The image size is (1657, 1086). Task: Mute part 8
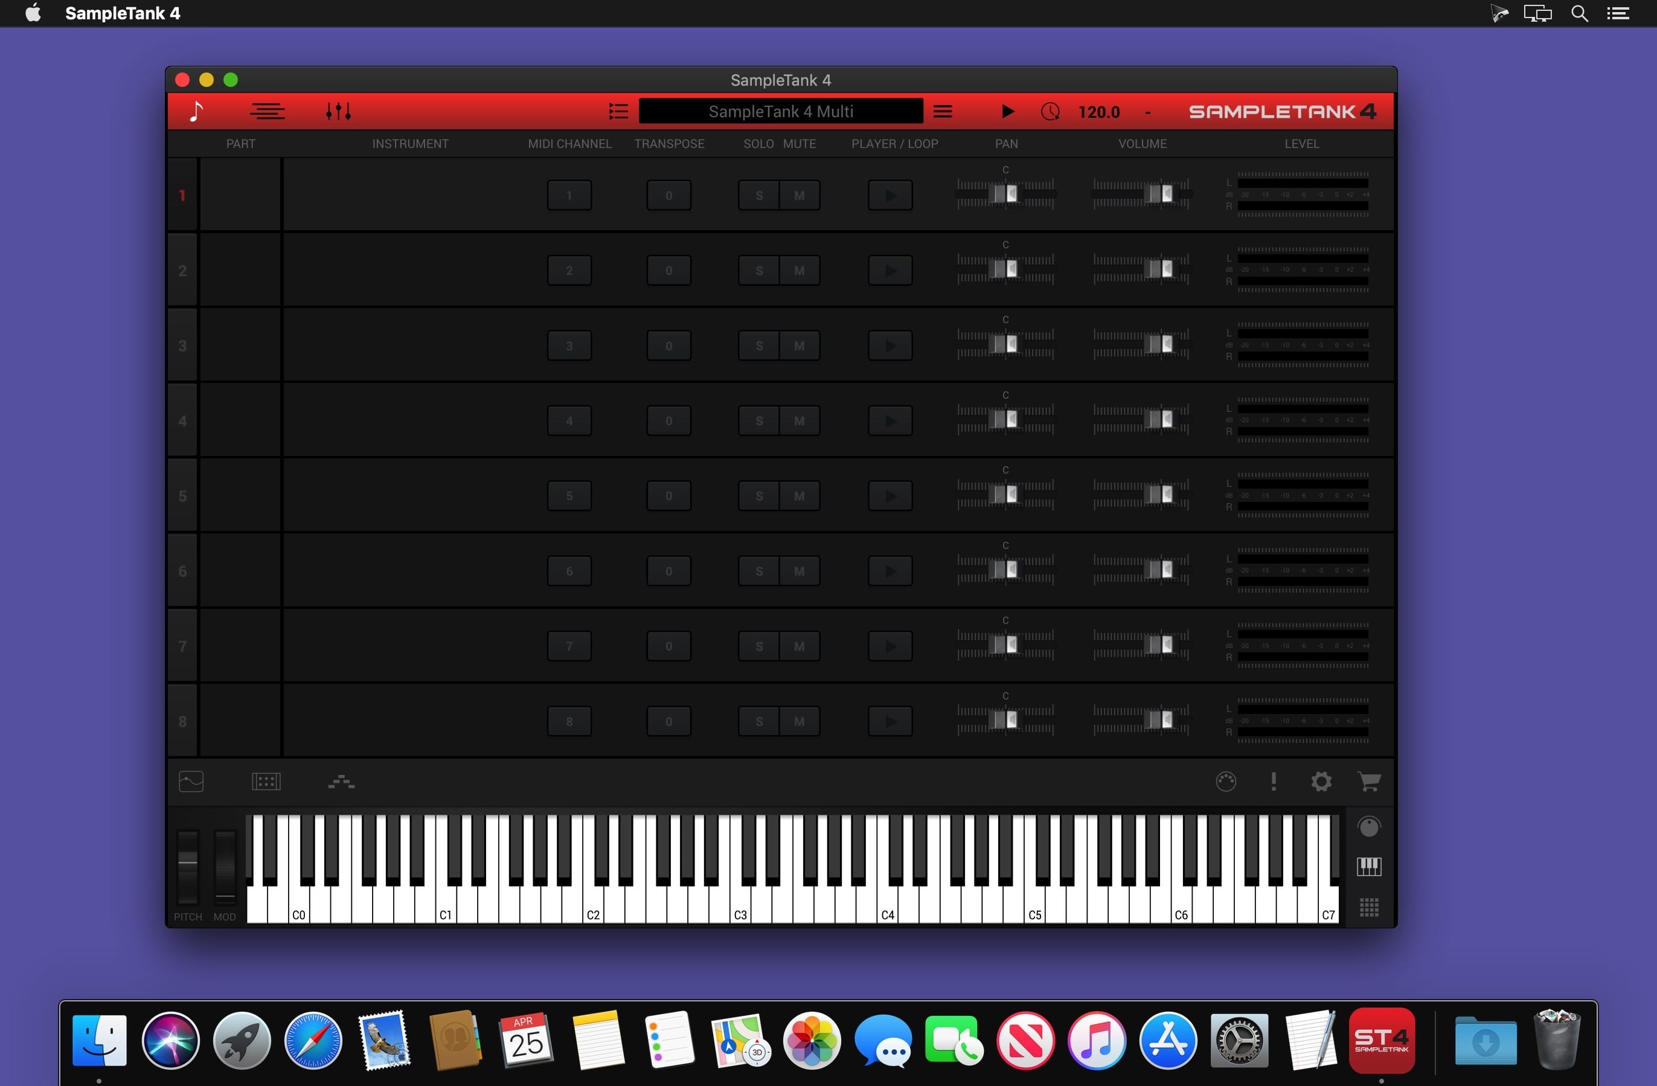coord(800,722)
